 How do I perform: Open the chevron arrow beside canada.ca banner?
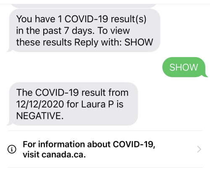(x=199, y=149)
